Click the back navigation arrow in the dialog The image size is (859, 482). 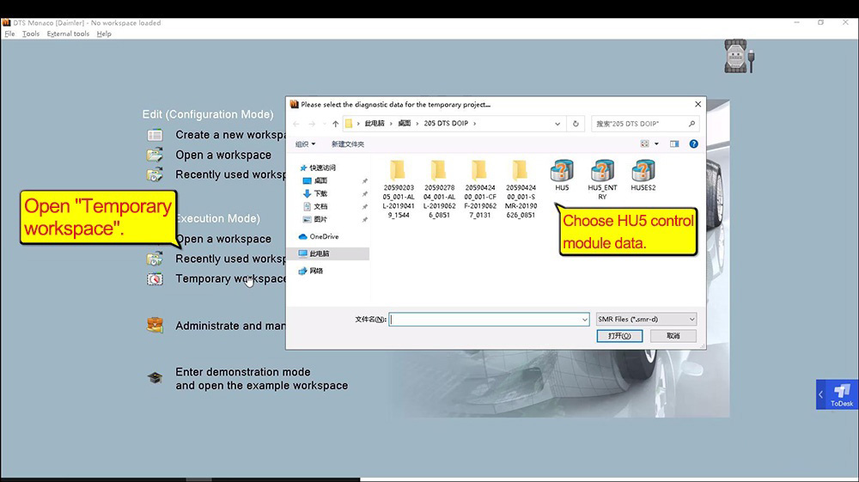295,124
